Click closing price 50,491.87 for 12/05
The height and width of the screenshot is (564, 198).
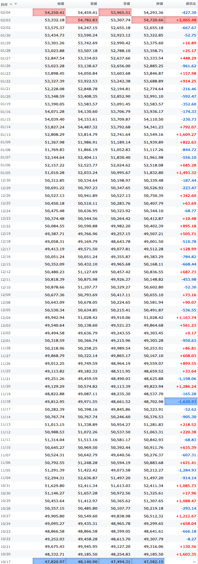153,310
